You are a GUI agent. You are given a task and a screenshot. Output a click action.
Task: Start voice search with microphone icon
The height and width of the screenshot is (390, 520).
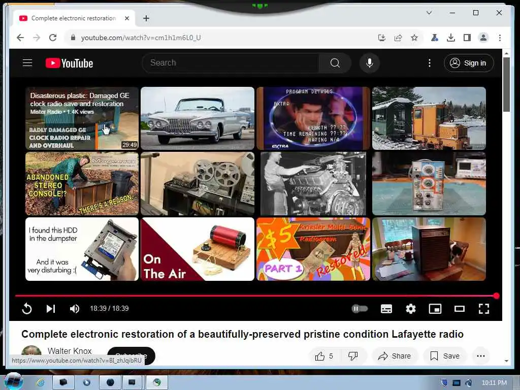pyautogui.click(x=370, y=63)
